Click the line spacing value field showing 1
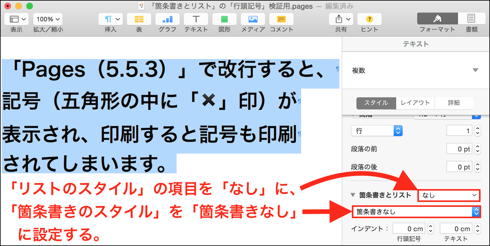The height and width of the screenshot is (246, 490). (x=459, y=131)
